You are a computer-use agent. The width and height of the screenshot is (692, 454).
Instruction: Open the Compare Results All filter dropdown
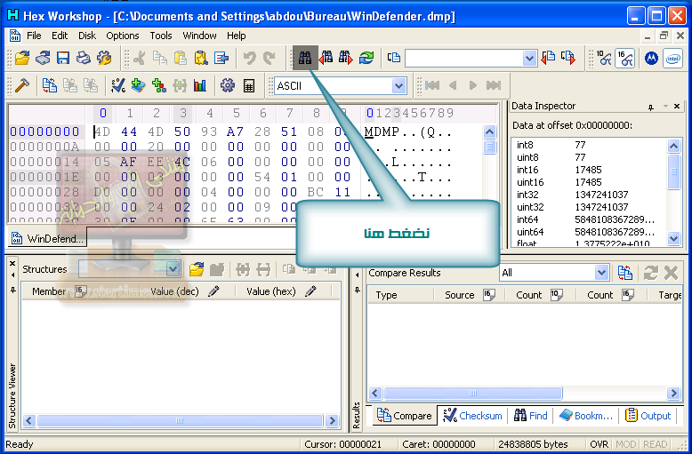[x=601, y=273]
